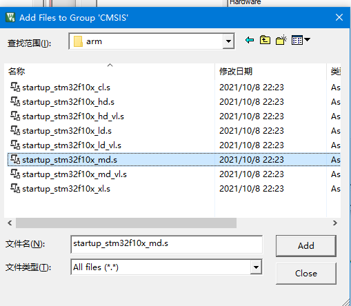Click the uVision icon in title bar

[10, 17]
